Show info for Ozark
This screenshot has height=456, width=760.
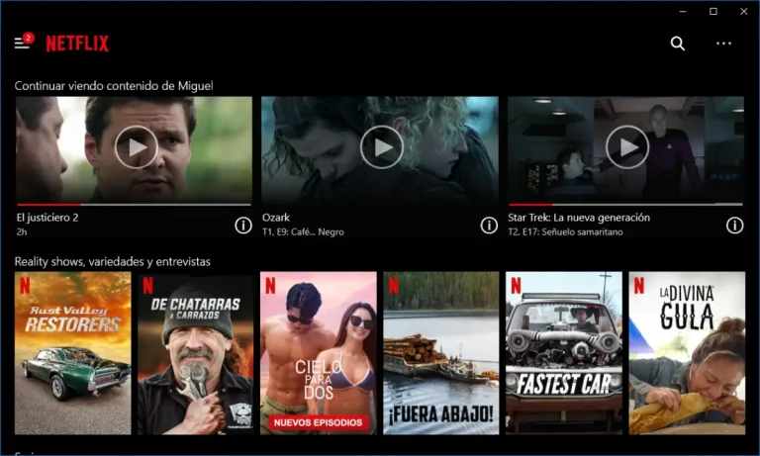[x=489, y=225]
